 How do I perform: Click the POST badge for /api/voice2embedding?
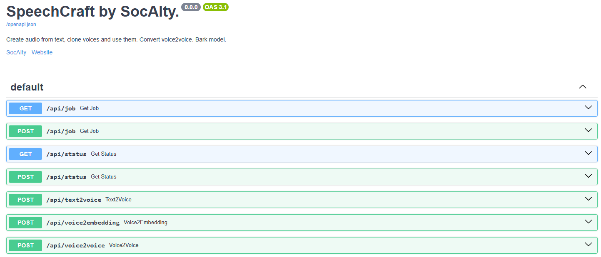(x=25, y=223)
